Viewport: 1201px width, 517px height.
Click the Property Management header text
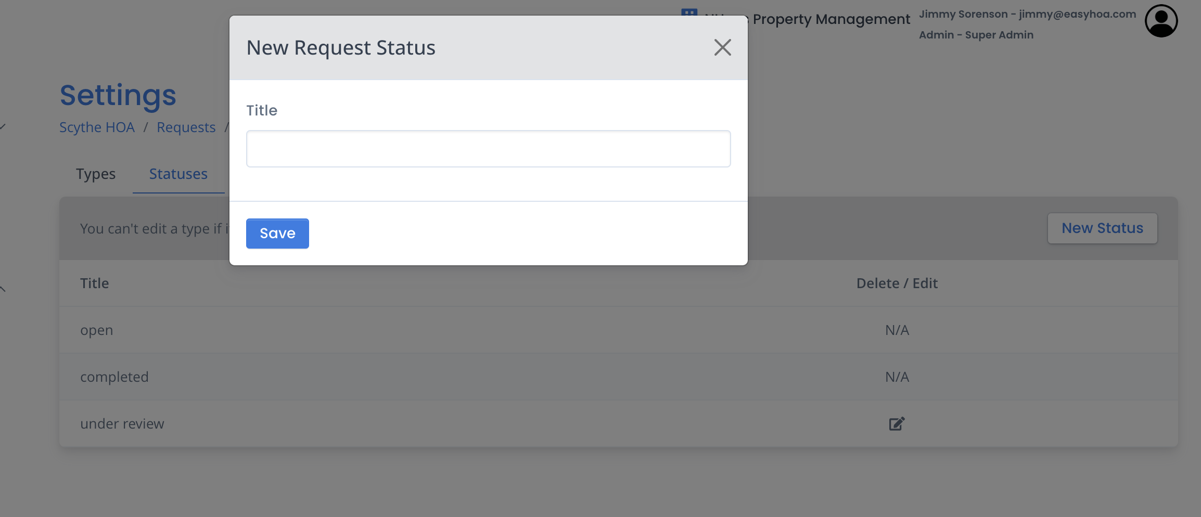click(x=831, y=19)
